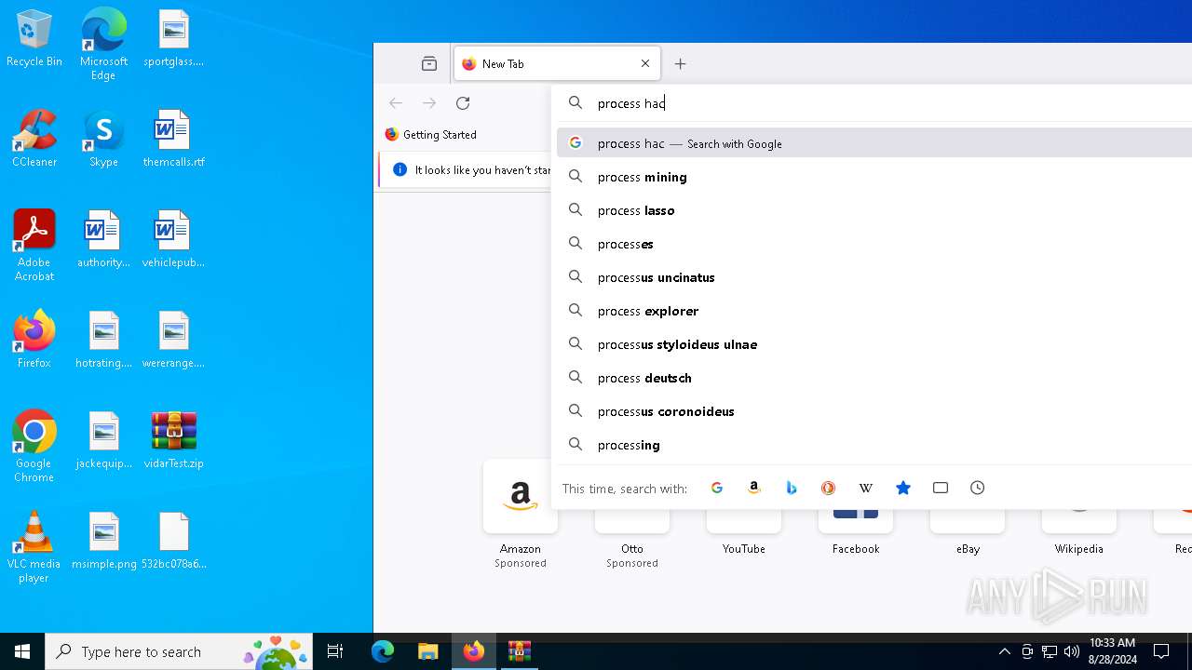Open CCleaner desktop shortcut

[x=34, y=140]
